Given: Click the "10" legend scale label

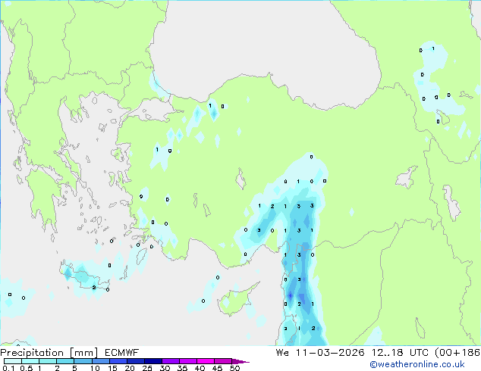Looking at the screenshot, I should (95, 368).
